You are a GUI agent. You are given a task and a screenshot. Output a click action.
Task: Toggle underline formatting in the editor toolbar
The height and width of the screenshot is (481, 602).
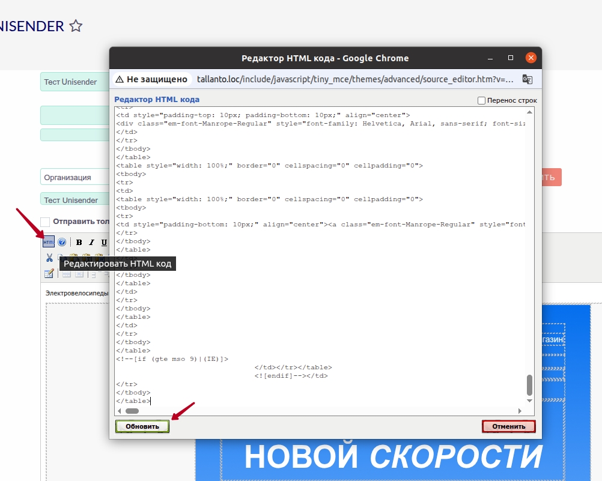[x=104, y=242]
